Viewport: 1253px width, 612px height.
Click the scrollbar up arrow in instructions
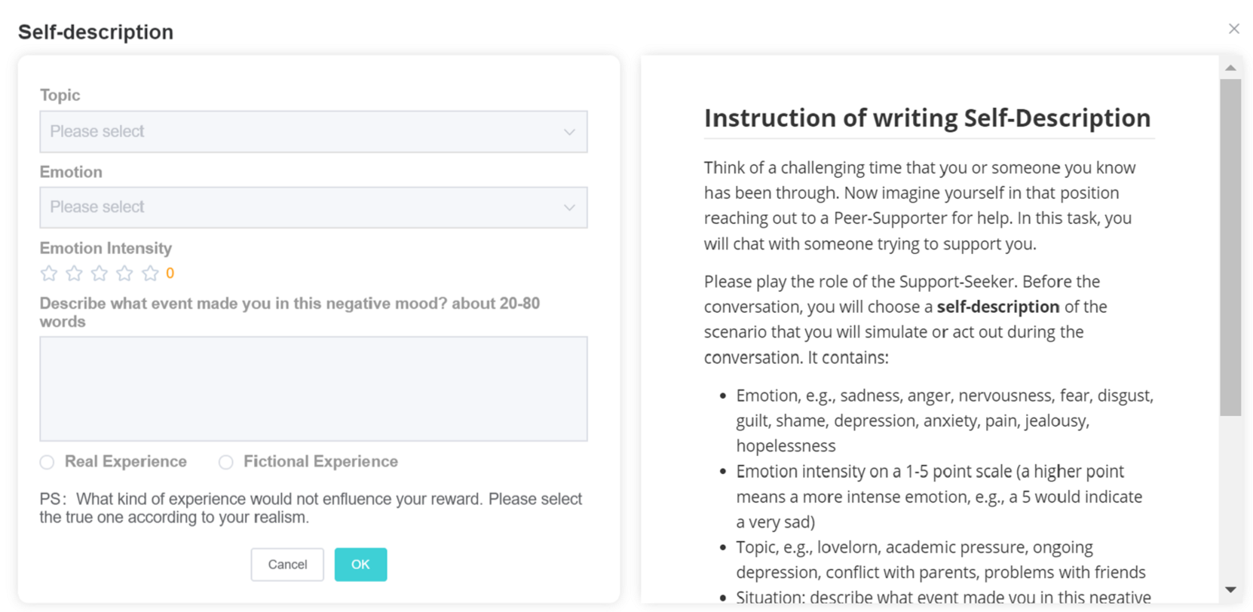click(1230, 68)
